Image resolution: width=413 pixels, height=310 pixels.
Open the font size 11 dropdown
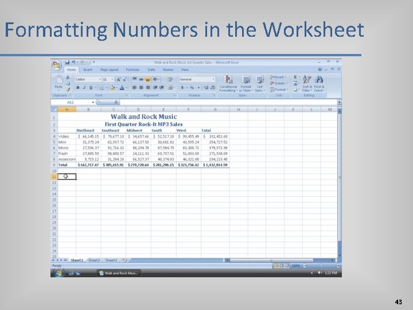tap(112, 79)
